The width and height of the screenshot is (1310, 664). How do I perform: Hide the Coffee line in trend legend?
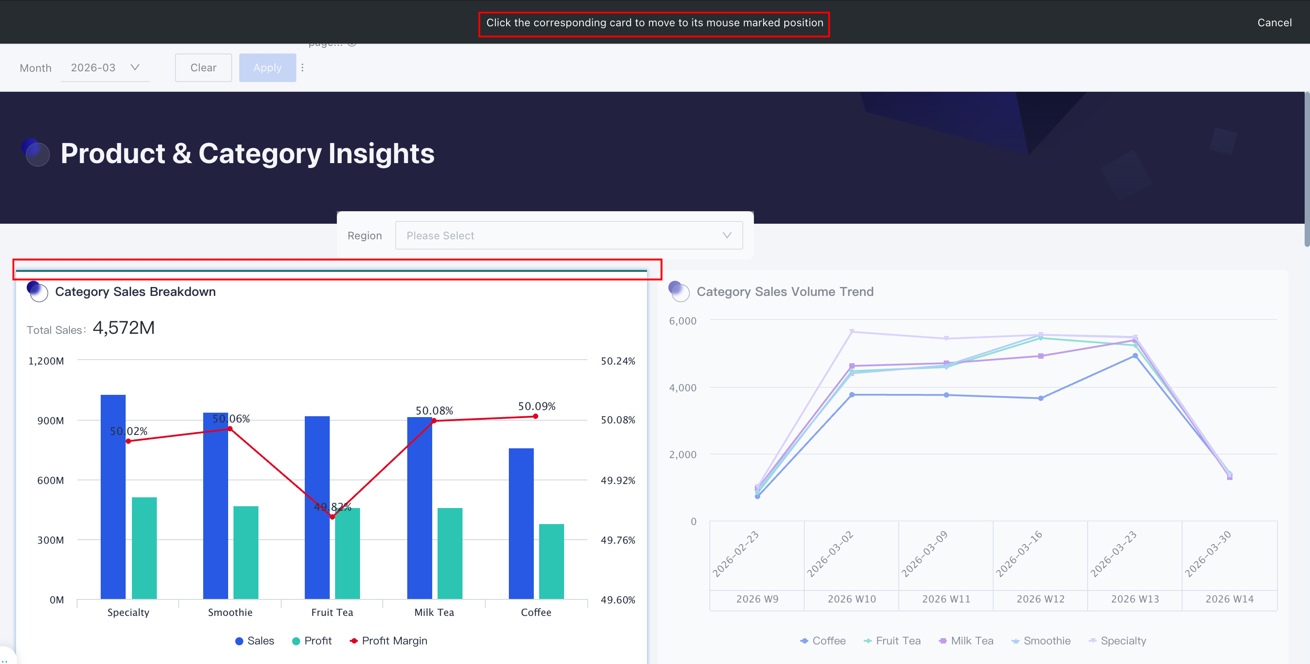tap(823, 641)
